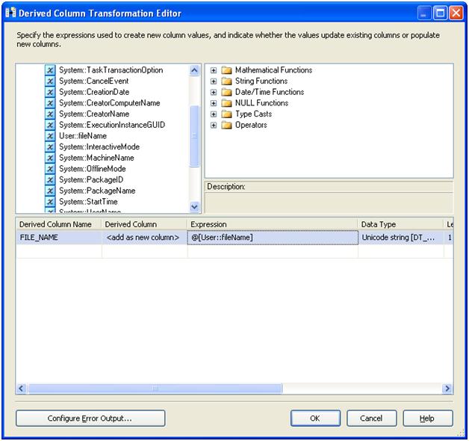Select System::MachineName in the list
Viewport: 469px width, 441px height.
pos(96,158)
